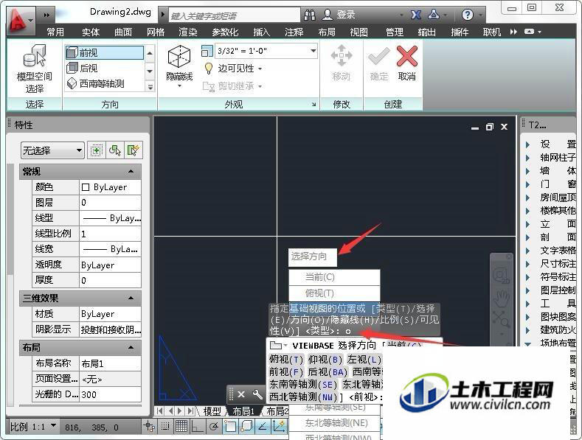Open the Help question mark icon
The image size is (582, 440).
pos(468,15)
